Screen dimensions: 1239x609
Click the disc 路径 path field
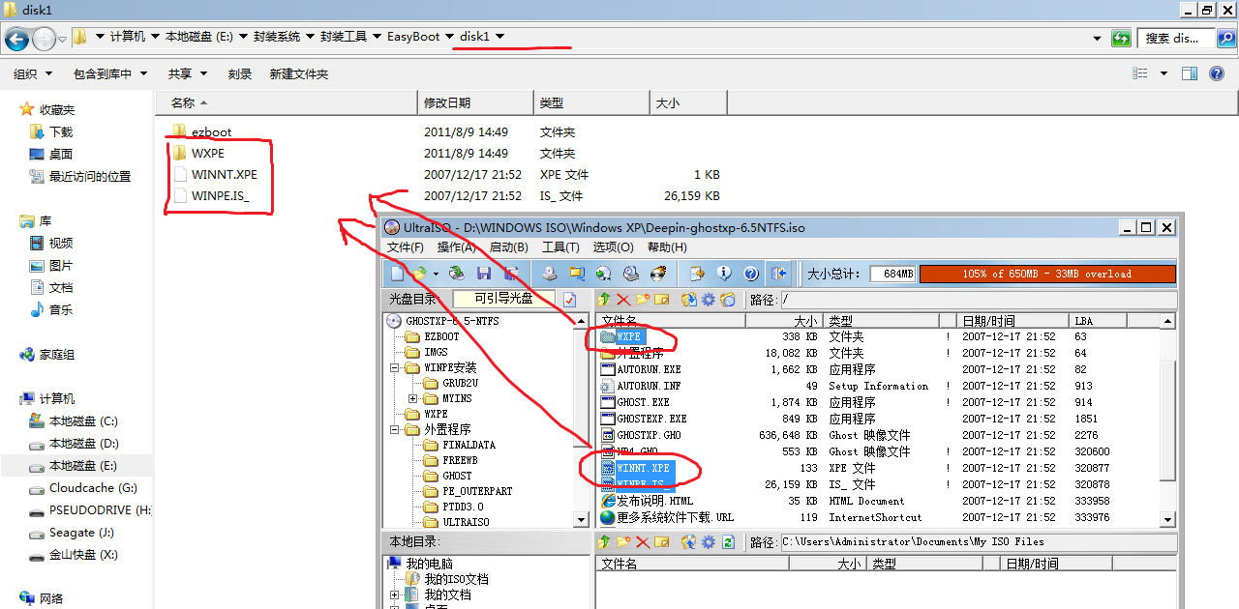(x=978, y=300)
